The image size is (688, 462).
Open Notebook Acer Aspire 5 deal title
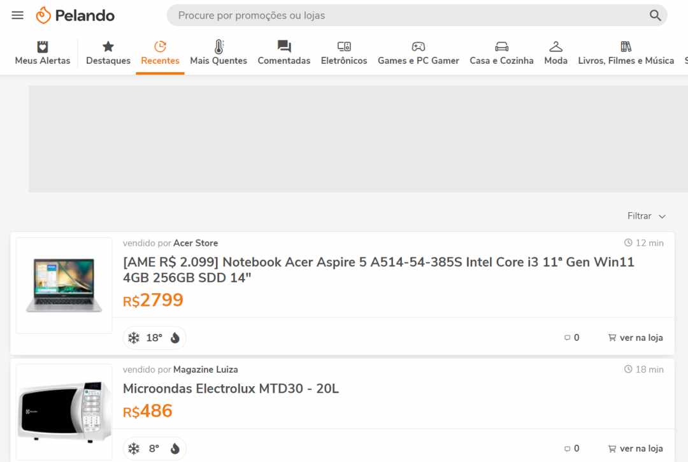378,270
